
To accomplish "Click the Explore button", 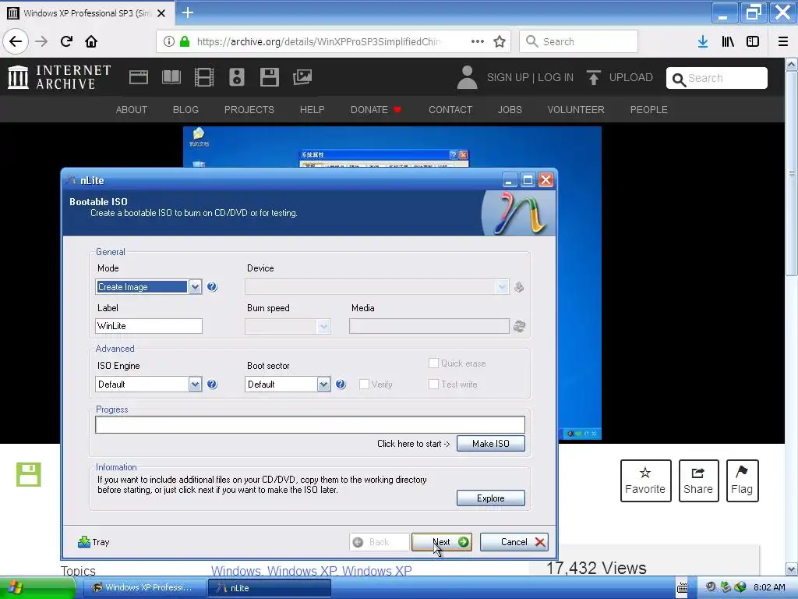I will click(x=491, y=498).
